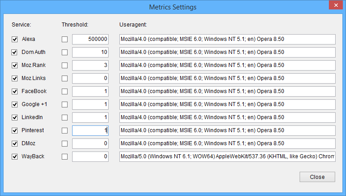This screenshot has height=196, width=346.
Task: Enable the Moz Links threshold checkbox
Action: click(x=65, y=79)
